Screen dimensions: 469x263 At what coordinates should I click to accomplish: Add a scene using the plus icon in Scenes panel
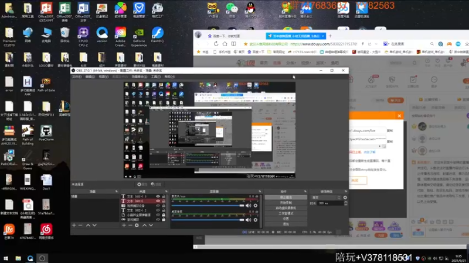click(x=74, y=226)
